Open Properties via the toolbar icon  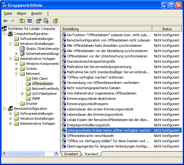click(x=39, y=21)
